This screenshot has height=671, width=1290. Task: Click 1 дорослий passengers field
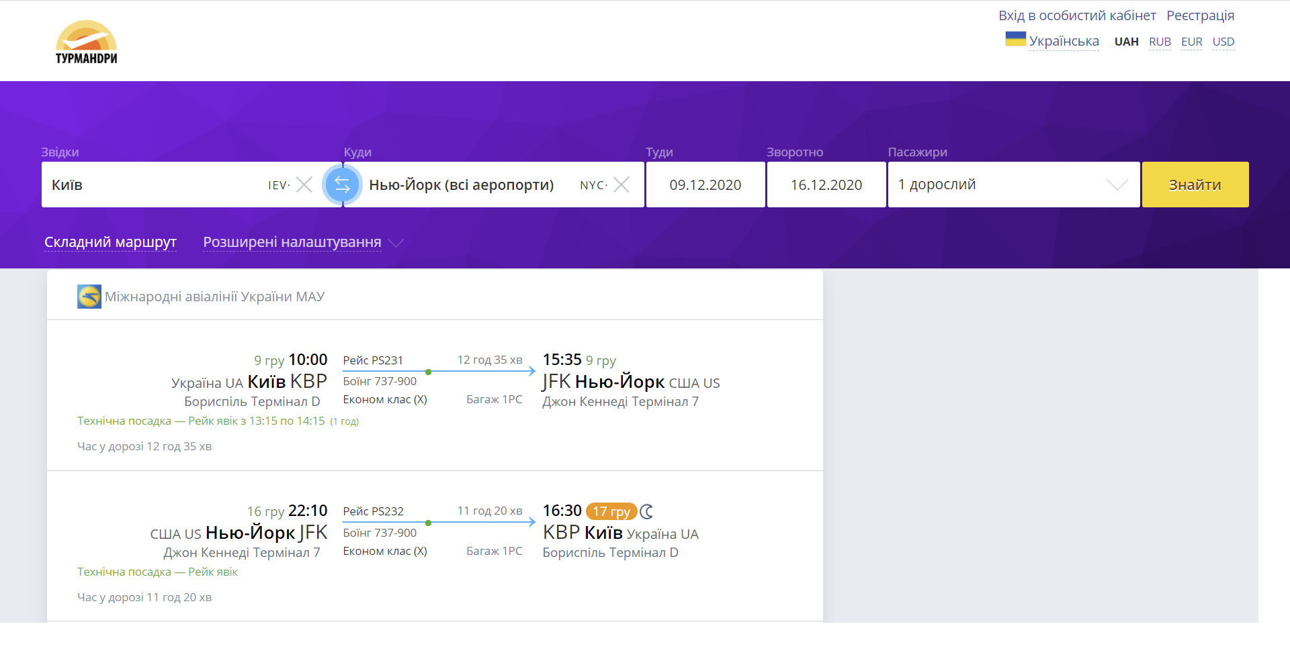click(x=1014, y=185)
